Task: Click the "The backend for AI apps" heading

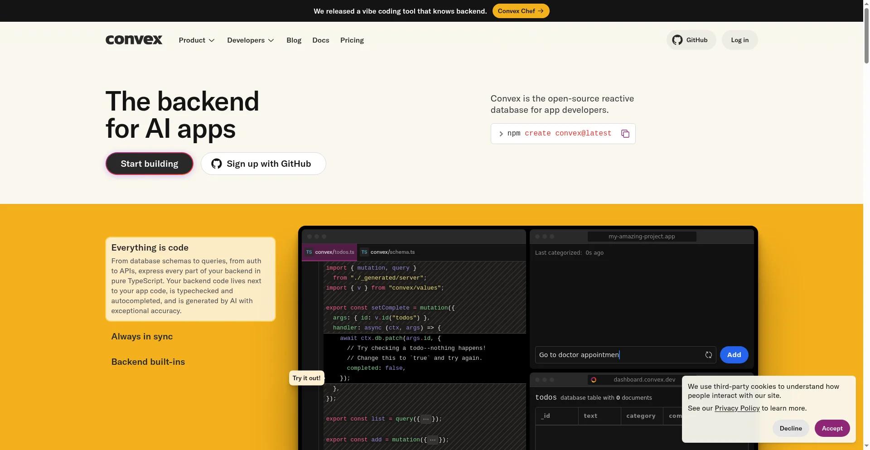Action: coord(182,115)
